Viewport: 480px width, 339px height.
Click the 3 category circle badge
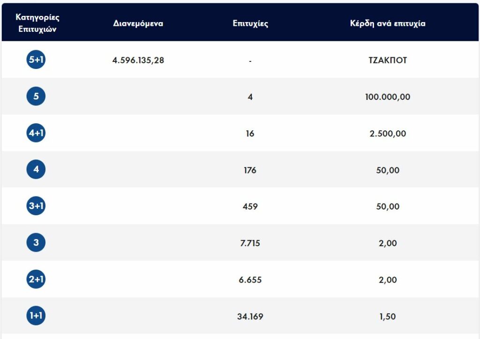coord(36,242)
